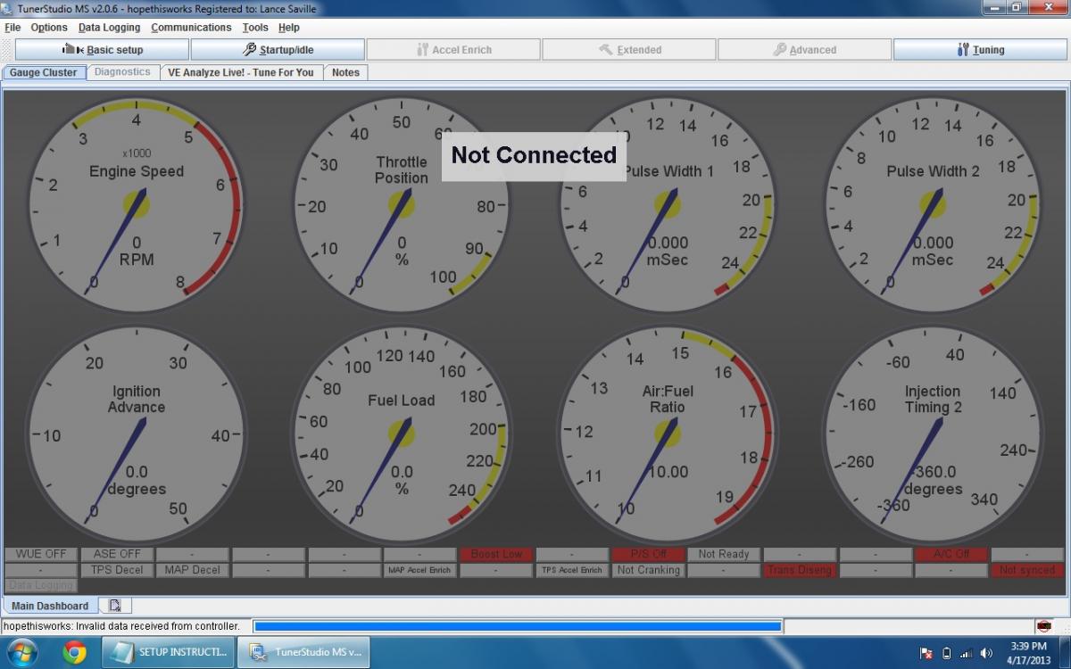Click the Engine Speed RPM gauge
This screenshot has width=1071, height=669.
[x=136, y=205]
